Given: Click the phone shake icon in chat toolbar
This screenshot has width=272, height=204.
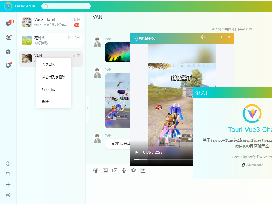Looking at the screenshot, I should [134, 171].
